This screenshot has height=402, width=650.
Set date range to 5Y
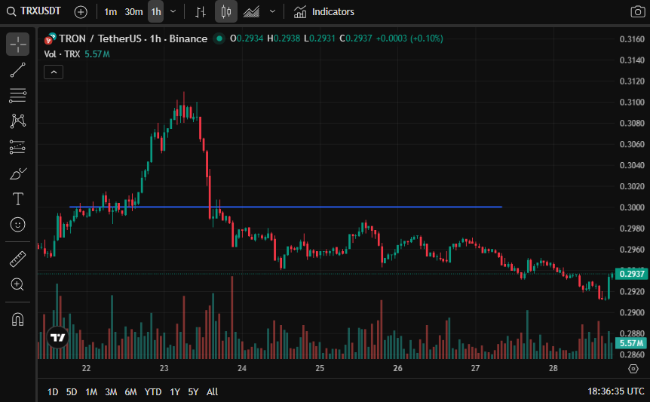point(193,391)
